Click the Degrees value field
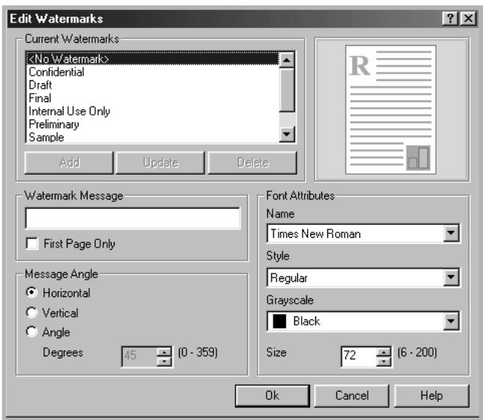483x420 pixels. (x=139, y=356)
